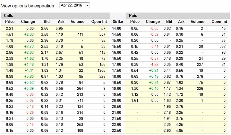Click the Calls Change column header
The height and width of the screenshot is (135, 231).
pos(28,22)
